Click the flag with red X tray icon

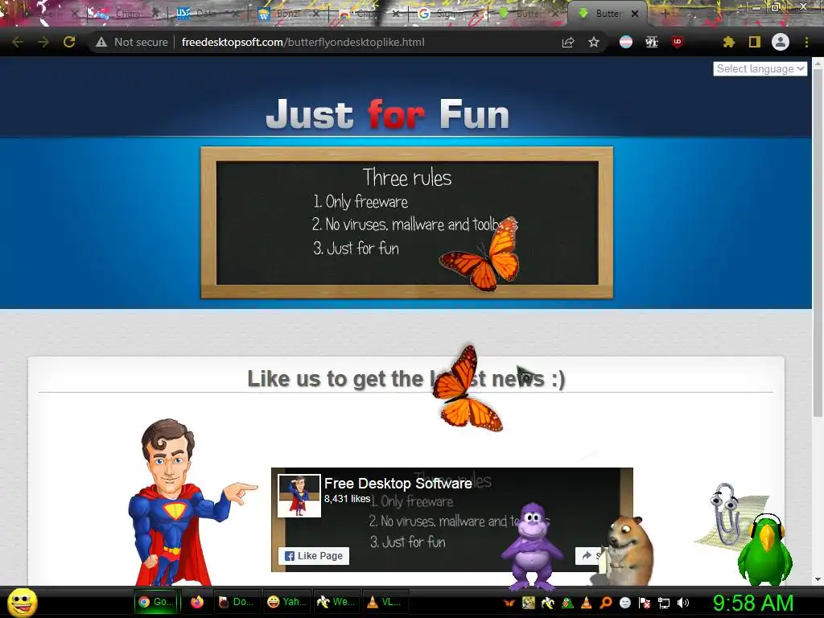[x=645, y=604]
